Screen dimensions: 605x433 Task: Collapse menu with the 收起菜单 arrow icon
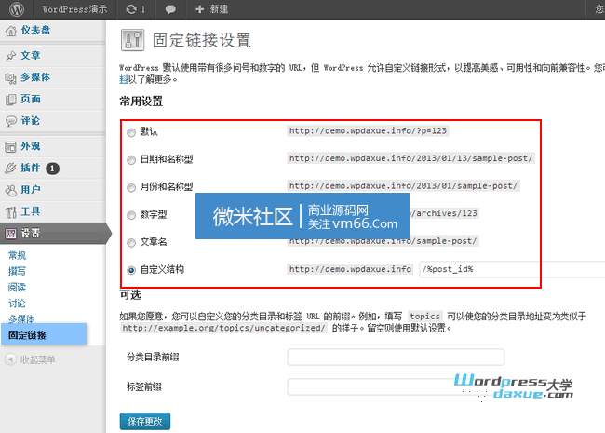click(11, 359)
